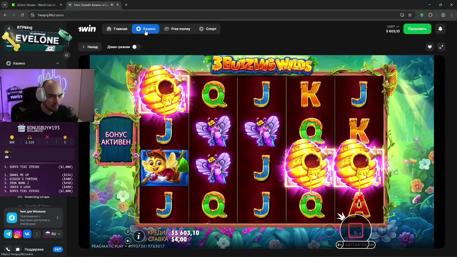Image resolution: width=457 pixels, height=257 pixels.
Task: Open the Telegram social link
Action: pos(8,234)
